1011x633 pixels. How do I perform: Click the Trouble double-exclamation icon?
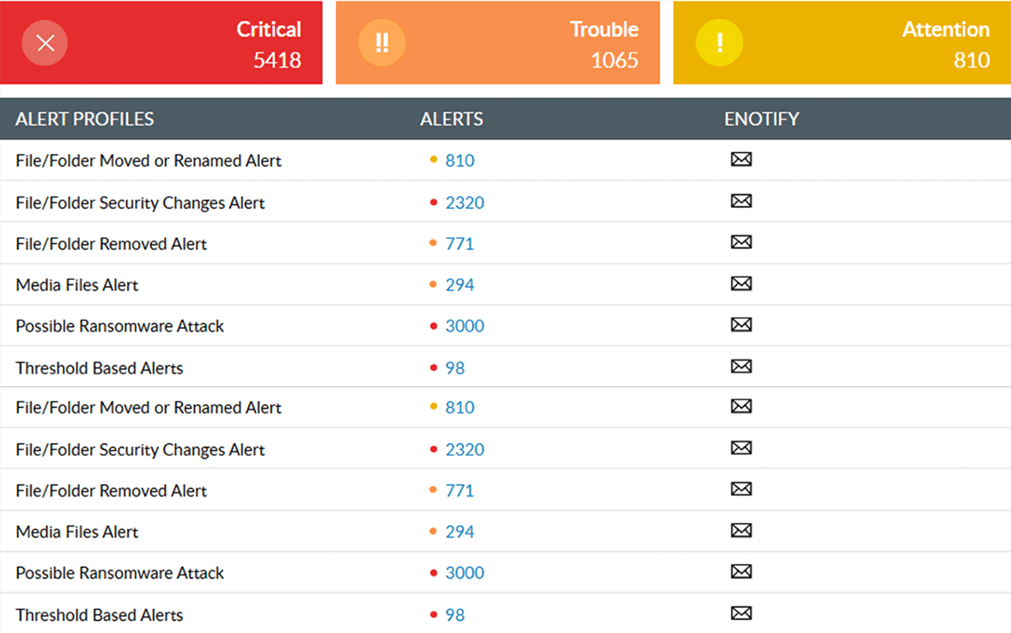[x=381, y=42]
